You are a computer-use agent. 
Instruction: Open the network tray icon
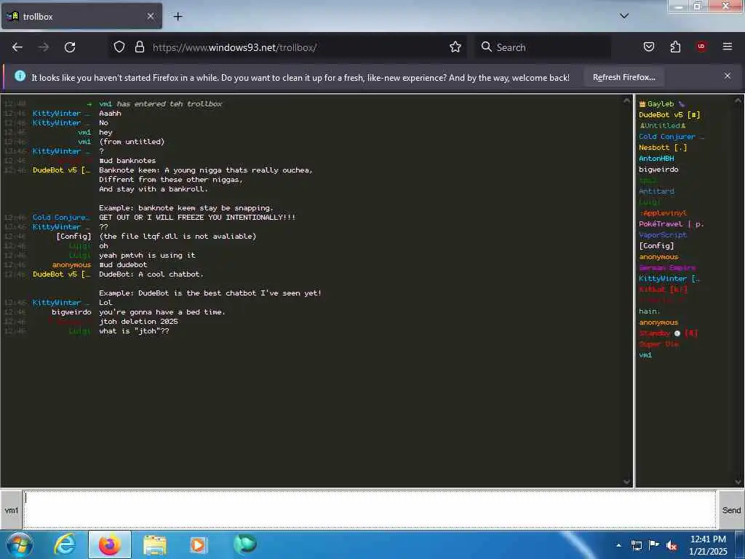(x=636, y=546)
